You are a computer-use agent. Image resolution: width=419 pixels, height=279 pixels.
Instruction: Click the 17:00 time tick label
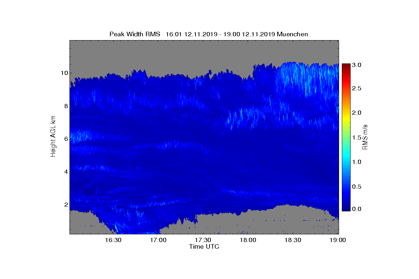pyautogui.click(x=158, y=240)
